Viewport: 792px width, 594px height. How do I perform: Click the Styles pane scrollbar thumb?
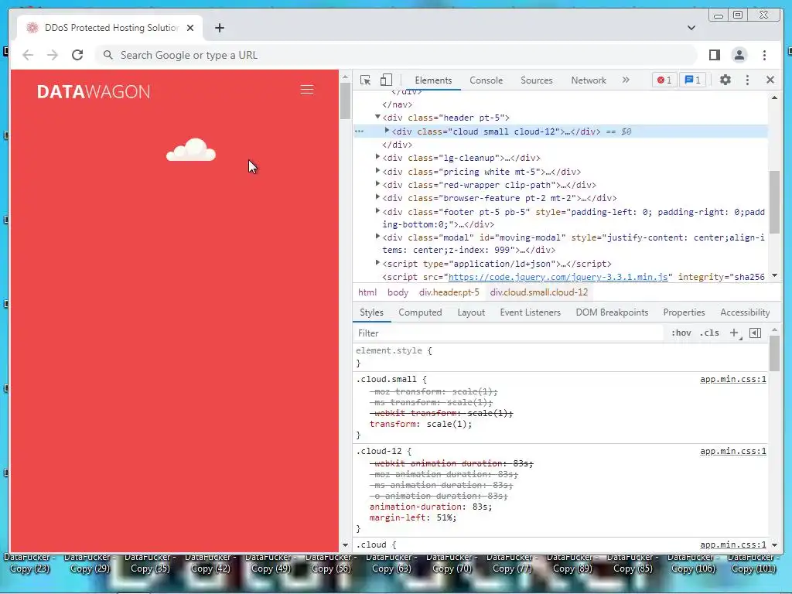774,353
